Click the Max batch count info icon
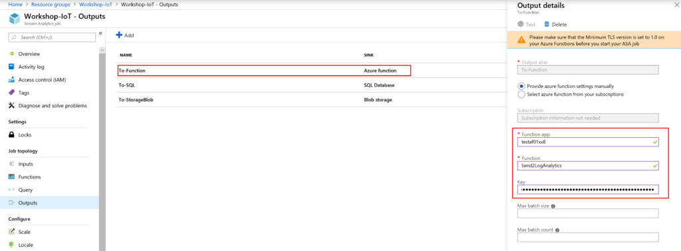The height and width of the screenshot is (251, 681). click(x=557, y=230)
